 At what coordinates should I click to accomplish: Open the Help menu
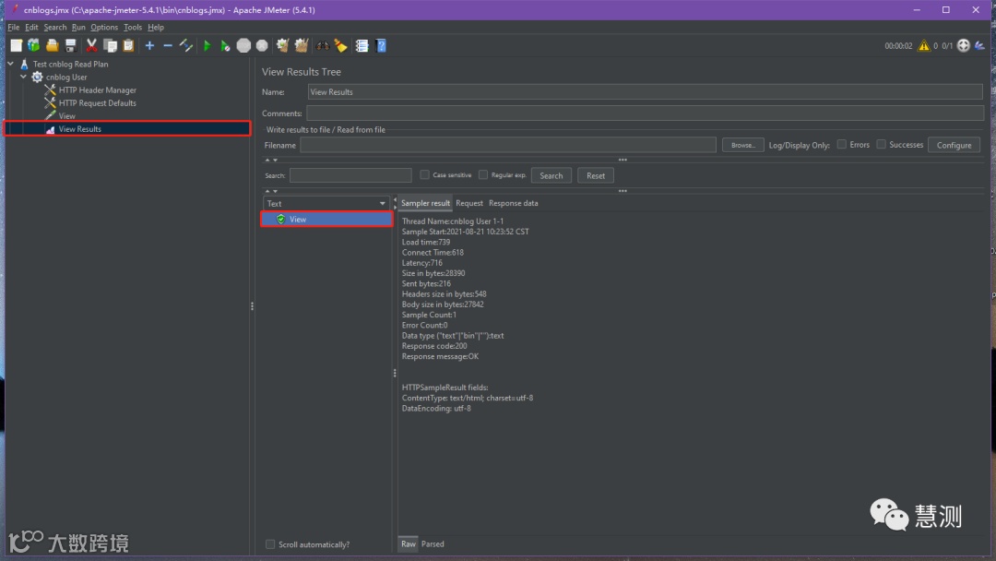coord(156,28)
